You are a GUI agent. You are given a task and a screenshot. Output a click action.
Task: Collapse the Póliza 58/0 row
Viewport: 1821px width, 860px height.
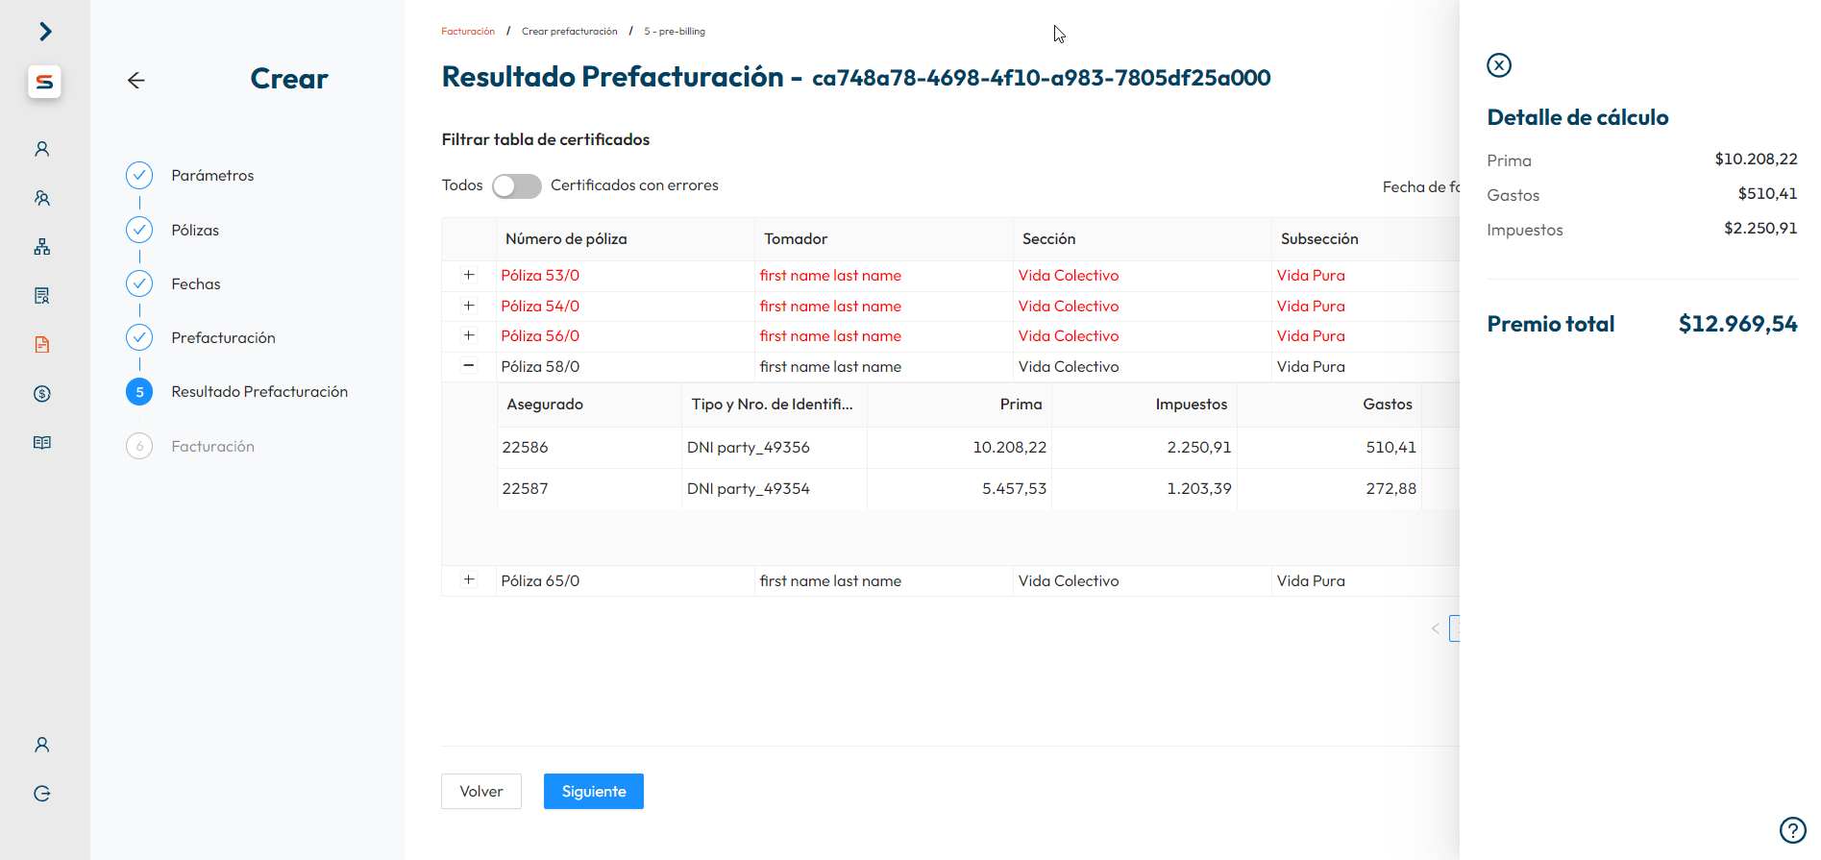coord(469,365)
